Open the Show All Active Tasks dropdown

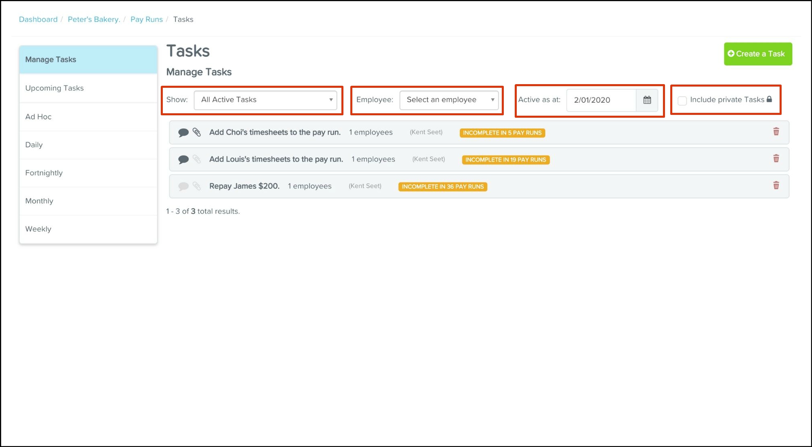tap(265, 100)
